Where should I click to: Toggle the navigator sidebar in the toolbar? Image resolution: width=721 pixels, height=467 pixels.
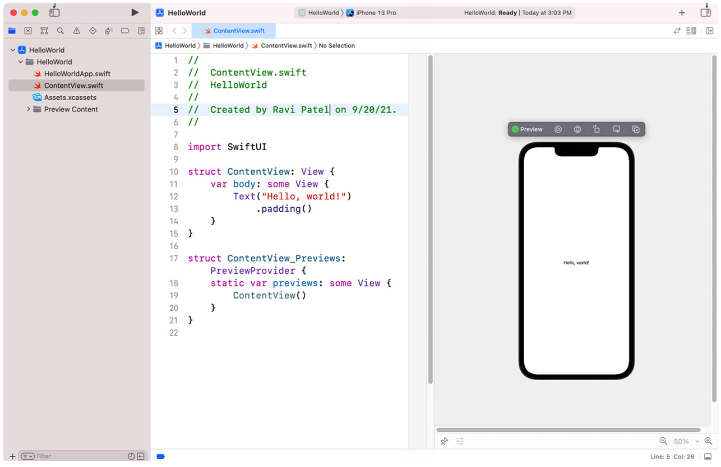pos(54,12)
